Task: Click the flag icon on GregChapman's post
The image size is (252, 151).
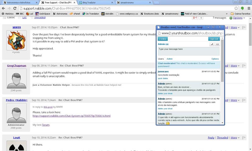Action: 244,66
